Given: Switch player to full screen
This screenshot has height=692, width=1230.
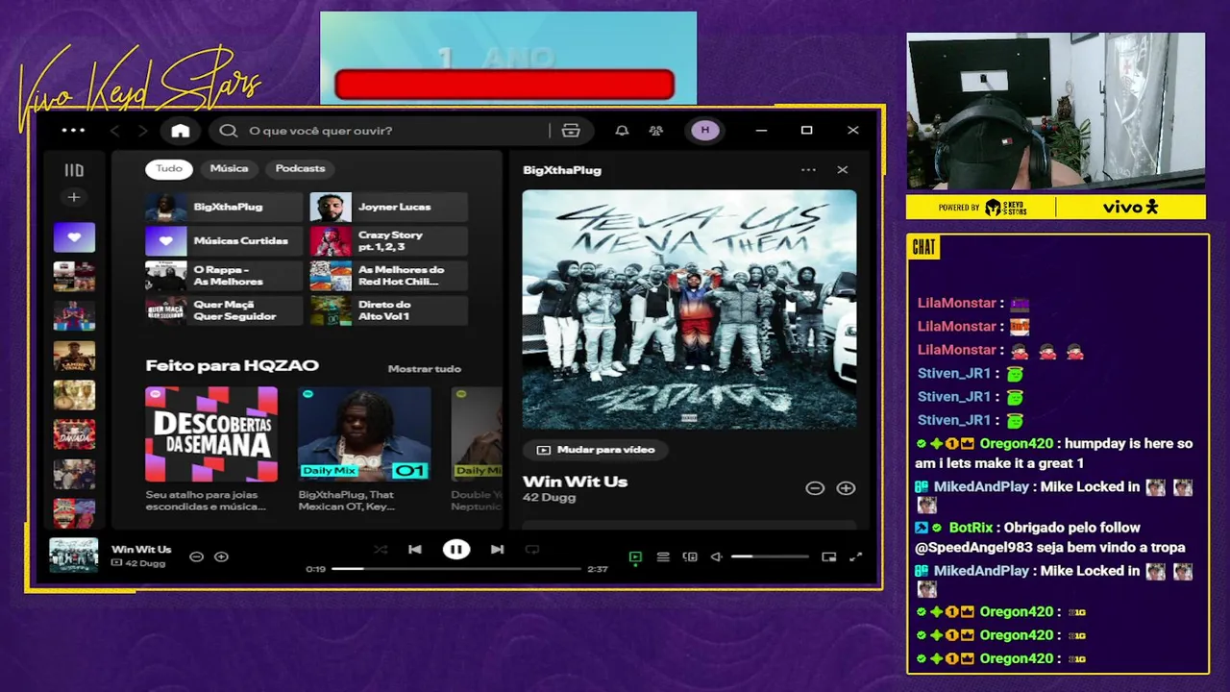Looking at the screenshot, I should [x=855, y=556].
